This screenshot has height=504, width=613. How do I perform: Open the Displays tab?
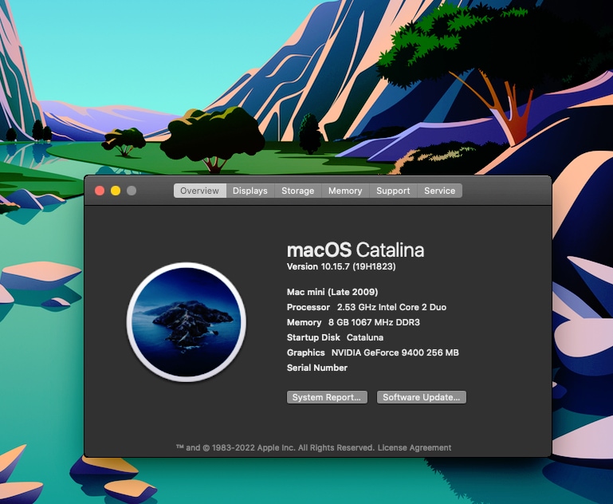point(250,191)
